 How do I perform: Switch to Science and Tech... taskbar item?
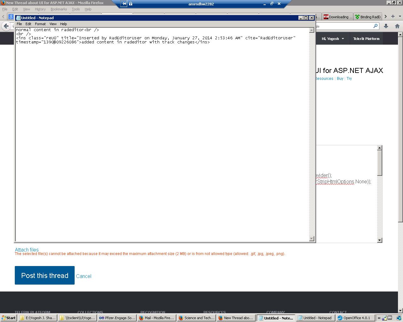click(196, 318)
